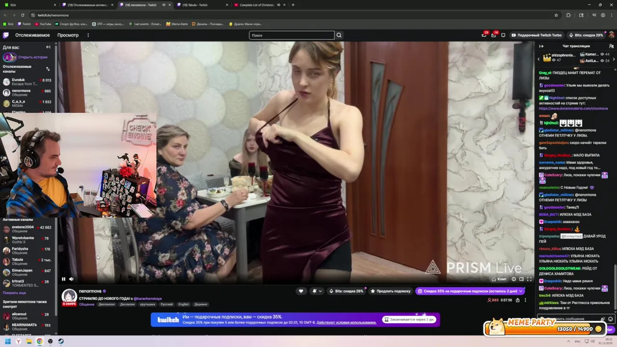
Task: Mute the nenormova tab audio icon
Action: pyautogui.click(x=164, y=5)
